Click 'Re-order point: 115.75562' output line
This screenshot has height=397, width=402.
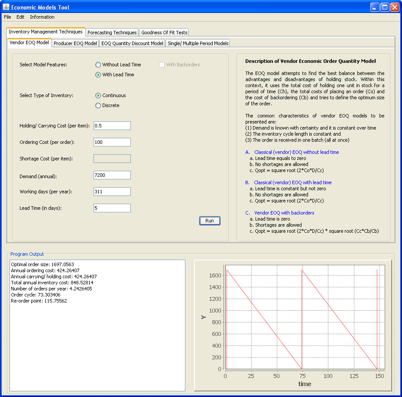[x=39, y=301]
